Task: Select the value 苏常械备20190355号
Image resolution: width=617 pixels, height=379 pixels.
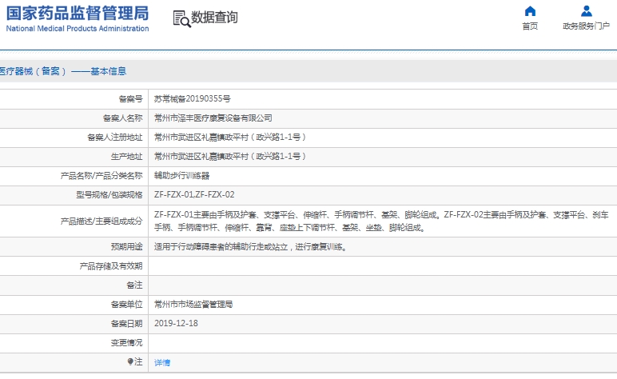Action: coord(193,99)
